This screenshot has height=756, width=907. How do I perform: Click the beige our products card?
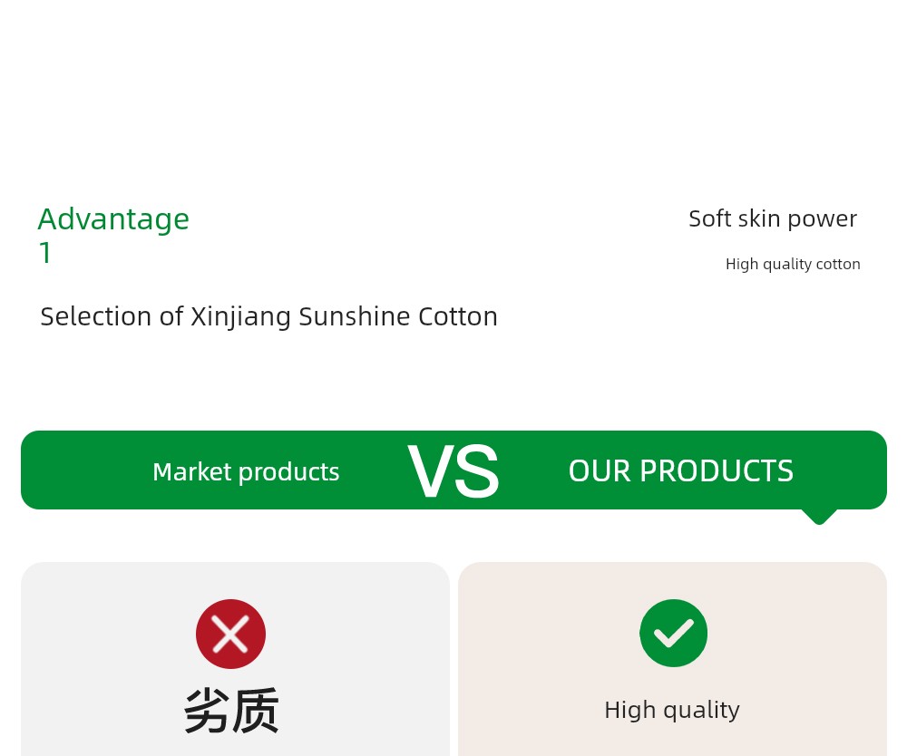pyautogui.click(x=672, y=659)
